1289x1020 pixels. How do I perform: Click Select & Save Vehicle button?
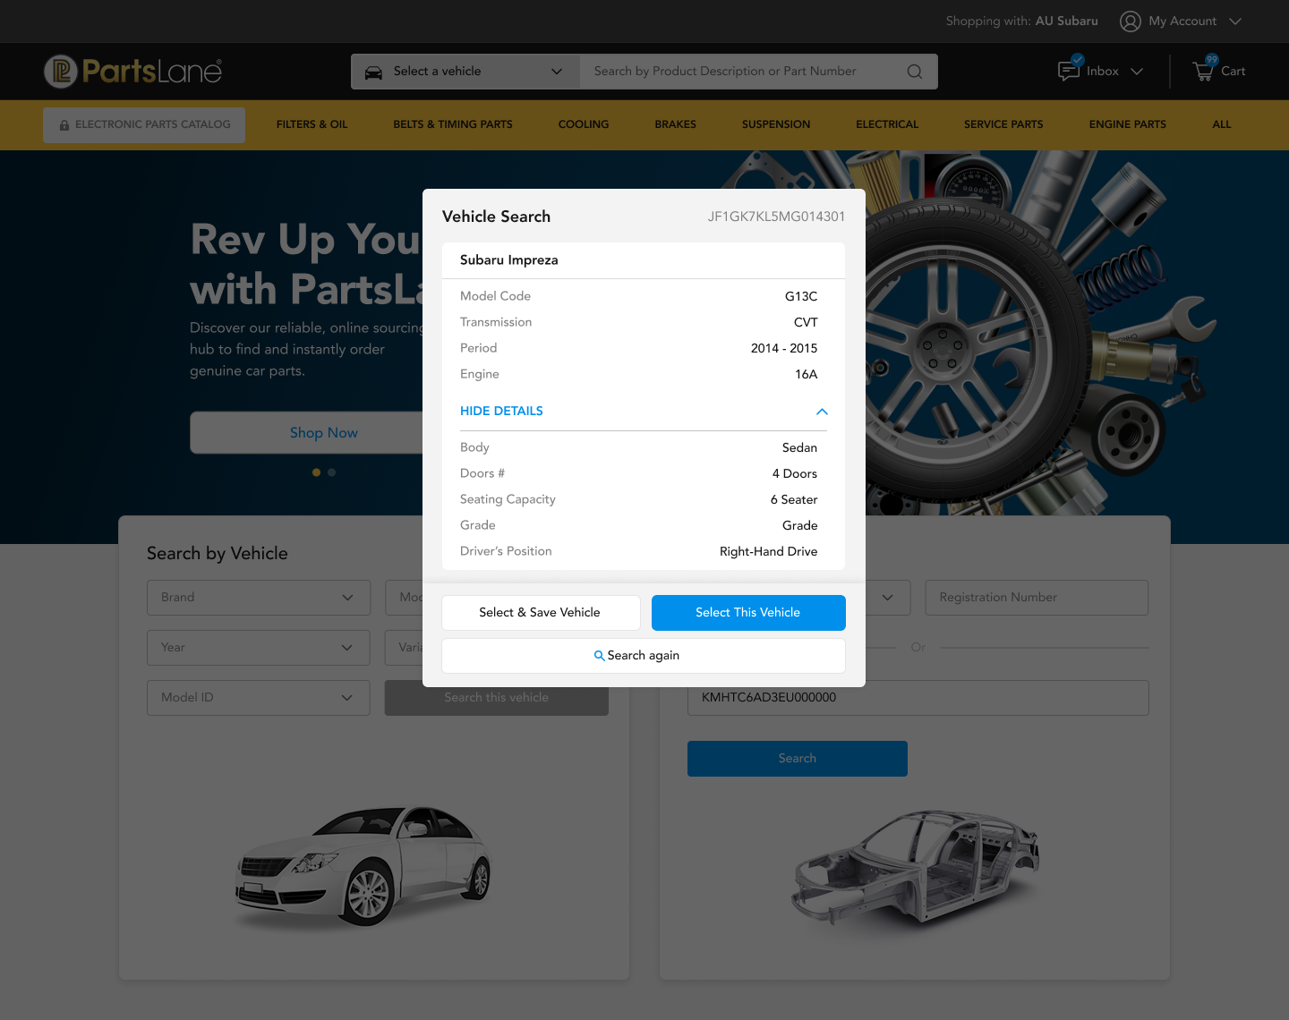tap(541, 613)
